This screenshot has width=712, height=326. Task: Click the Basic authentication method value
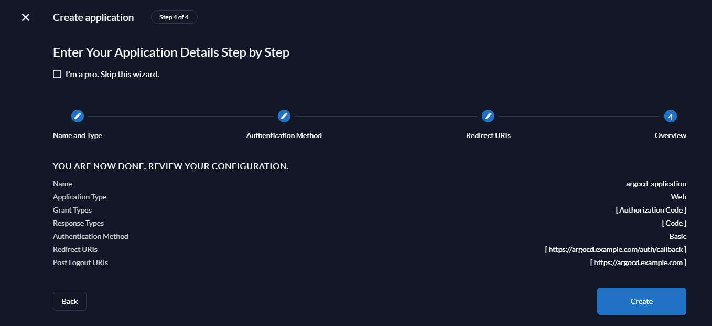click(x=677, y=236)
